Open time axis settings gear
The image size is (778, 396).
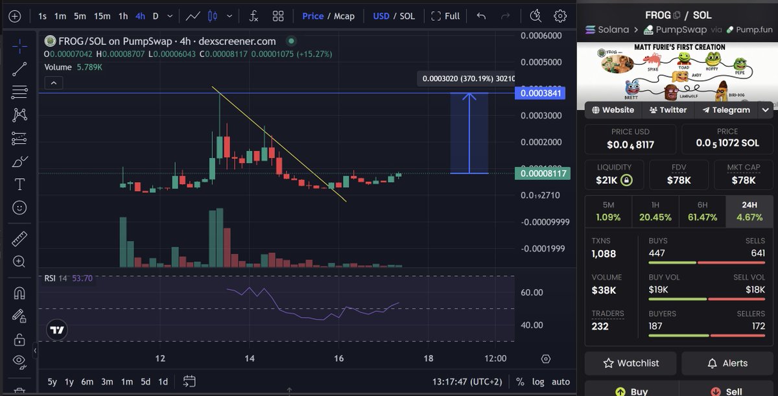click(546, 358)
